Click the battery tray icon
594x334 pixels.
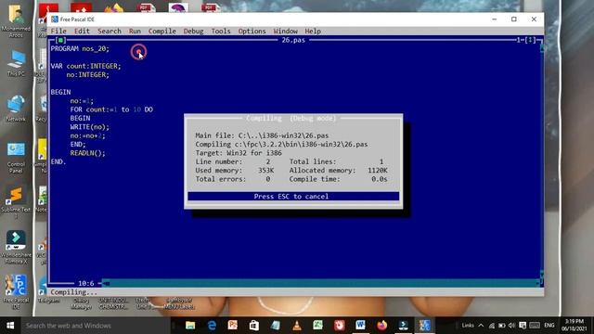(x=501, y=326)
